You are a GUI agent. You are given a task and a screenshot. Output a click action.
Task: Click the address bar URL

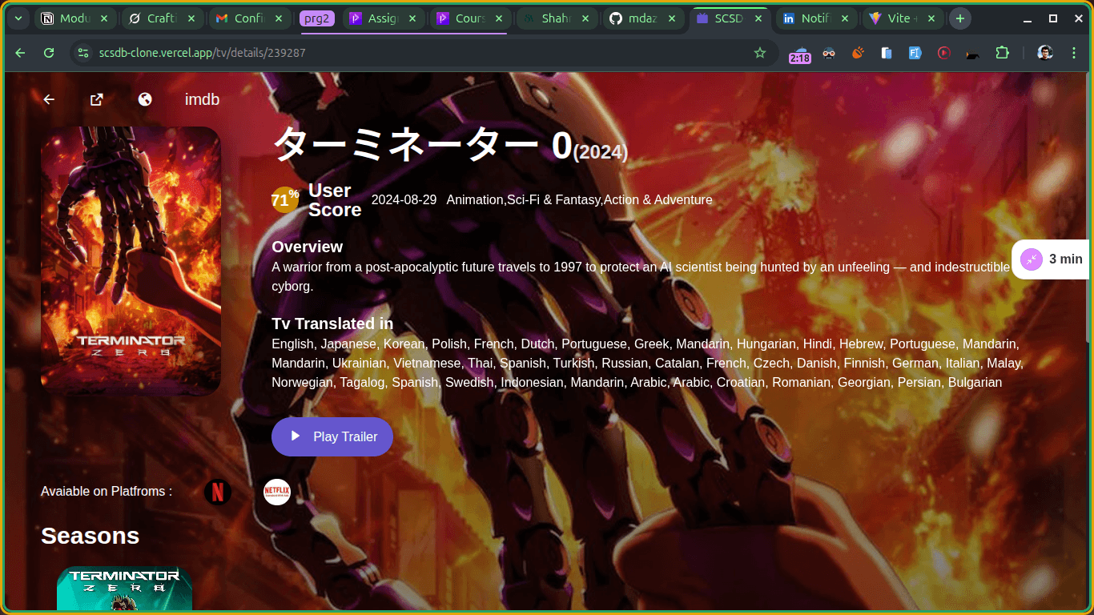[202, 53]
